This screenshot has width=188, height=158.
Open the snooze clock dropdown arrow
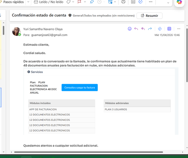104,2
